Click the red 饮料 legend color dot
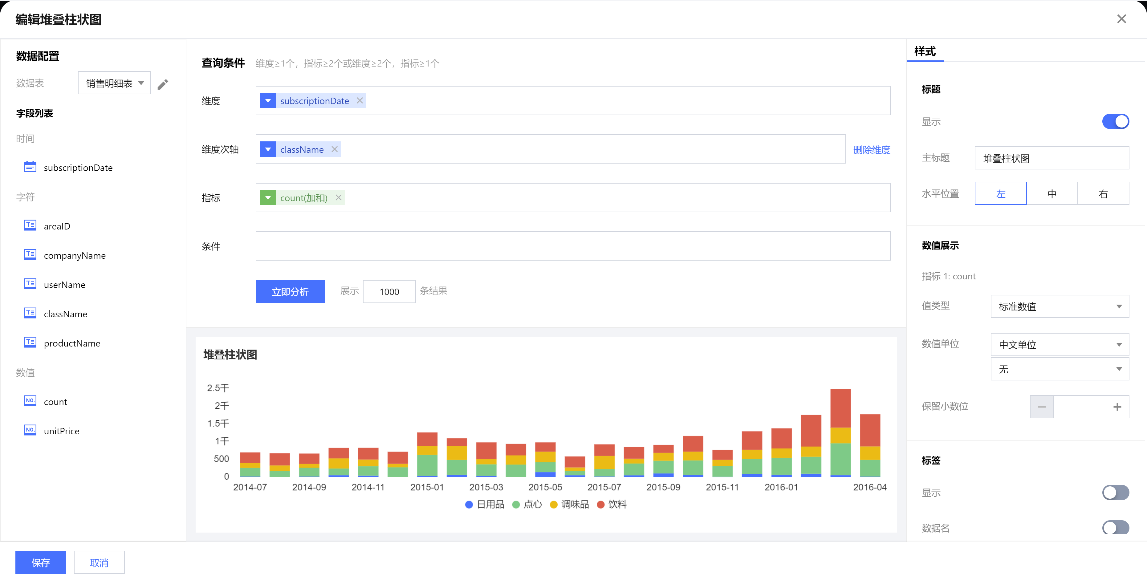 (600, 504)
